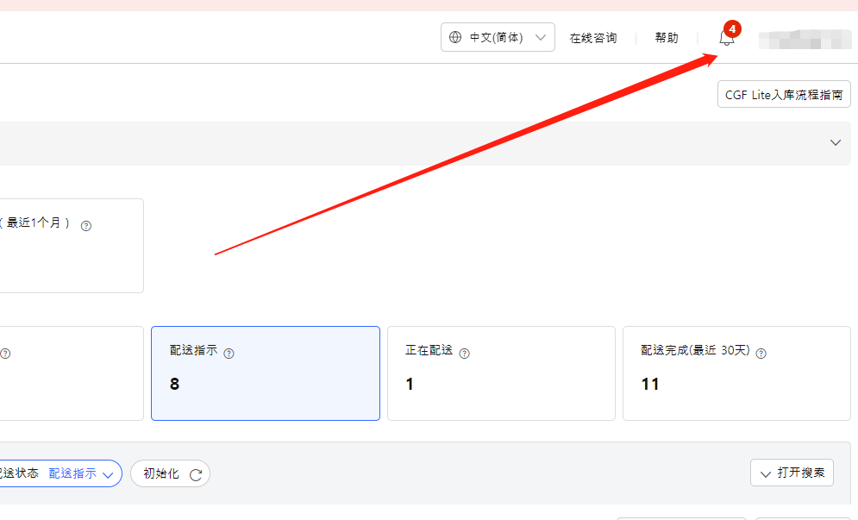Screen dimensions: 858x520
Task: Click the blurred account name area
Action: [805, 39]
